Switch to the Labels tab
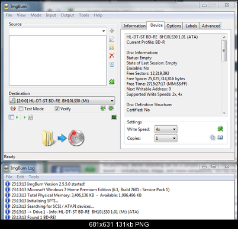The width and height of the screenshot is (238, 229). (x=191, y=26)
